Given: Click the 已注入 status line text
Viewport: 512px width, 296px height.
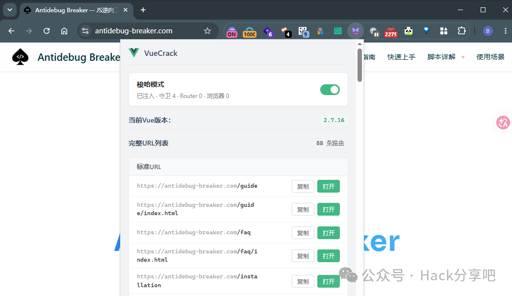Looking at the screenshot, I should coord(183,96).
